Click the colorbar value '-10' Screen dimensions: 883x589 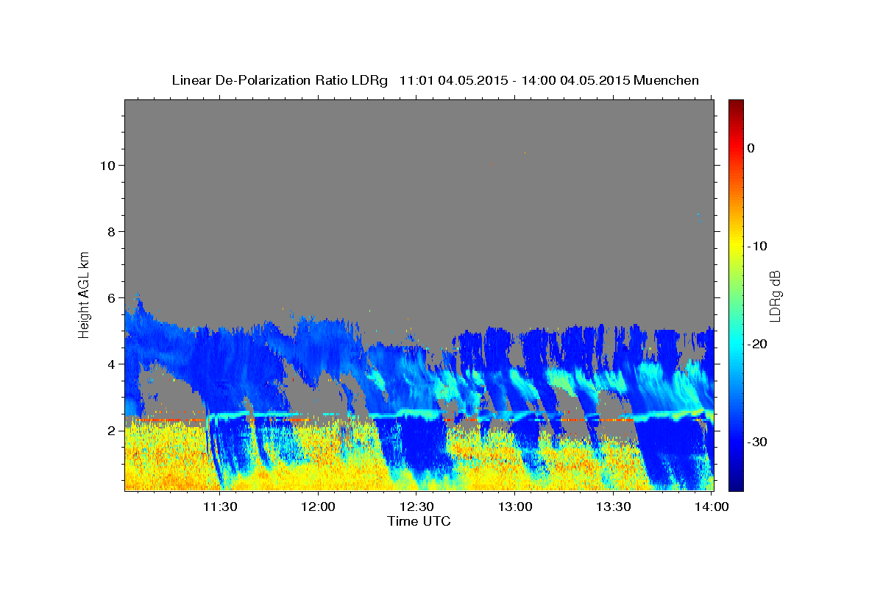(x=757, y=246)
